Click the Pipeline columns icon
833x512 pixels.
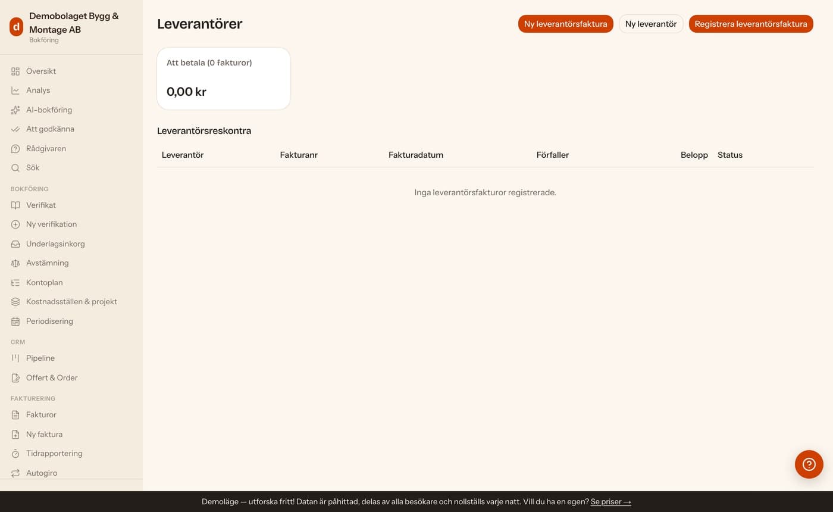tap(15, 358)
